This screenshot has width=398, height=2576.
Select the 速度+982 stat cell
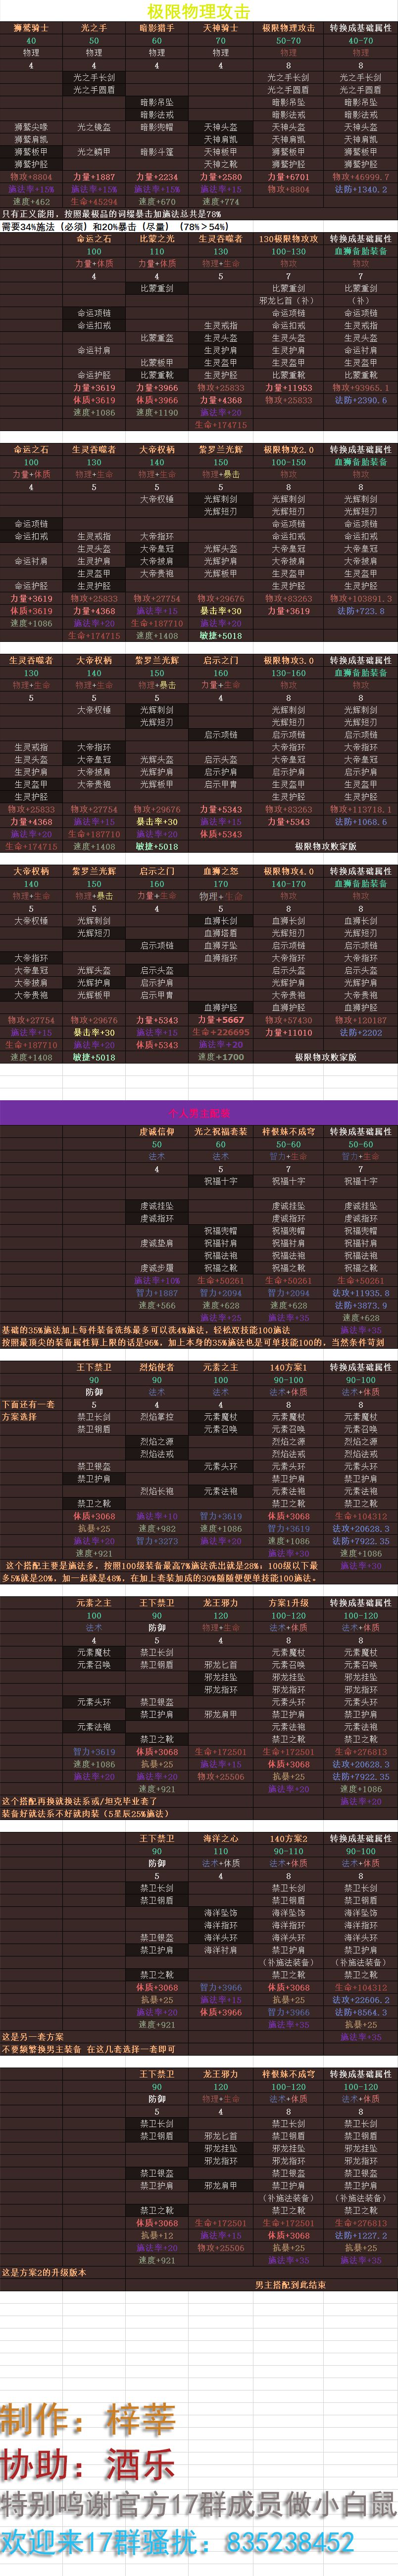156,1528
